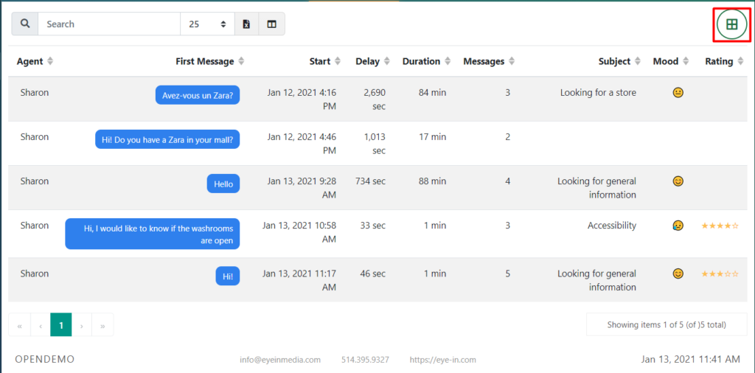Sort by the Rating column header
Image resolution: width=755 pixels, height=373 pixels.
click(x=723, y=61)
